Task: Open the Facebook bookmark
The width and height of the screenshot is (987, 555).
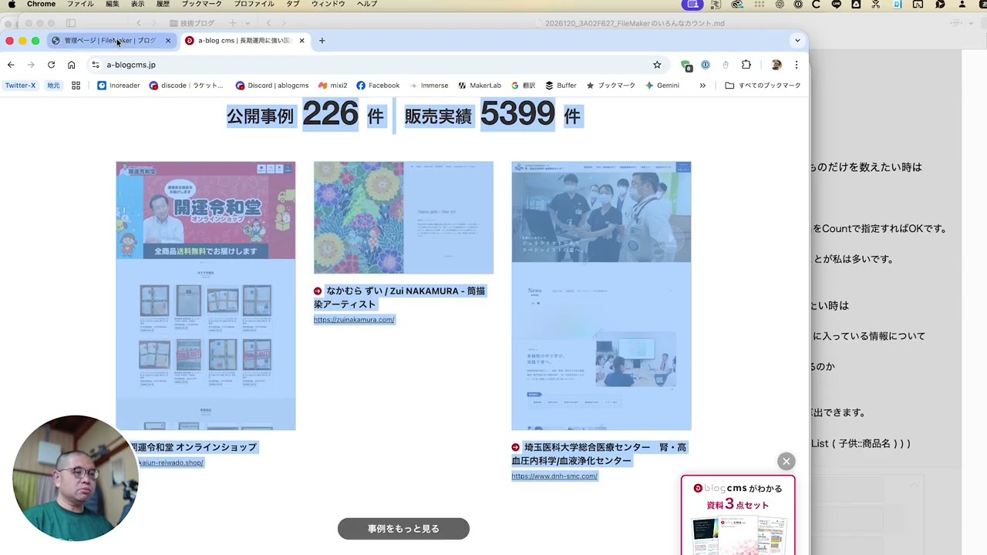Action: pos(378,86)
